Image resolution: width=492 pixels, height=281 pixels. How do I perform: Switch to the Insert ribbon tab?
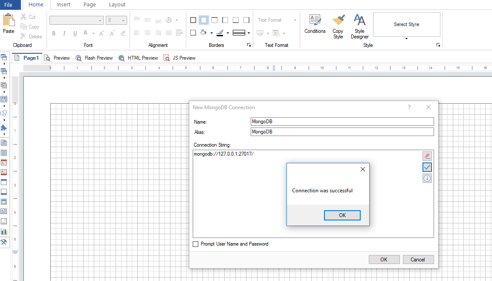click(64, 5)
